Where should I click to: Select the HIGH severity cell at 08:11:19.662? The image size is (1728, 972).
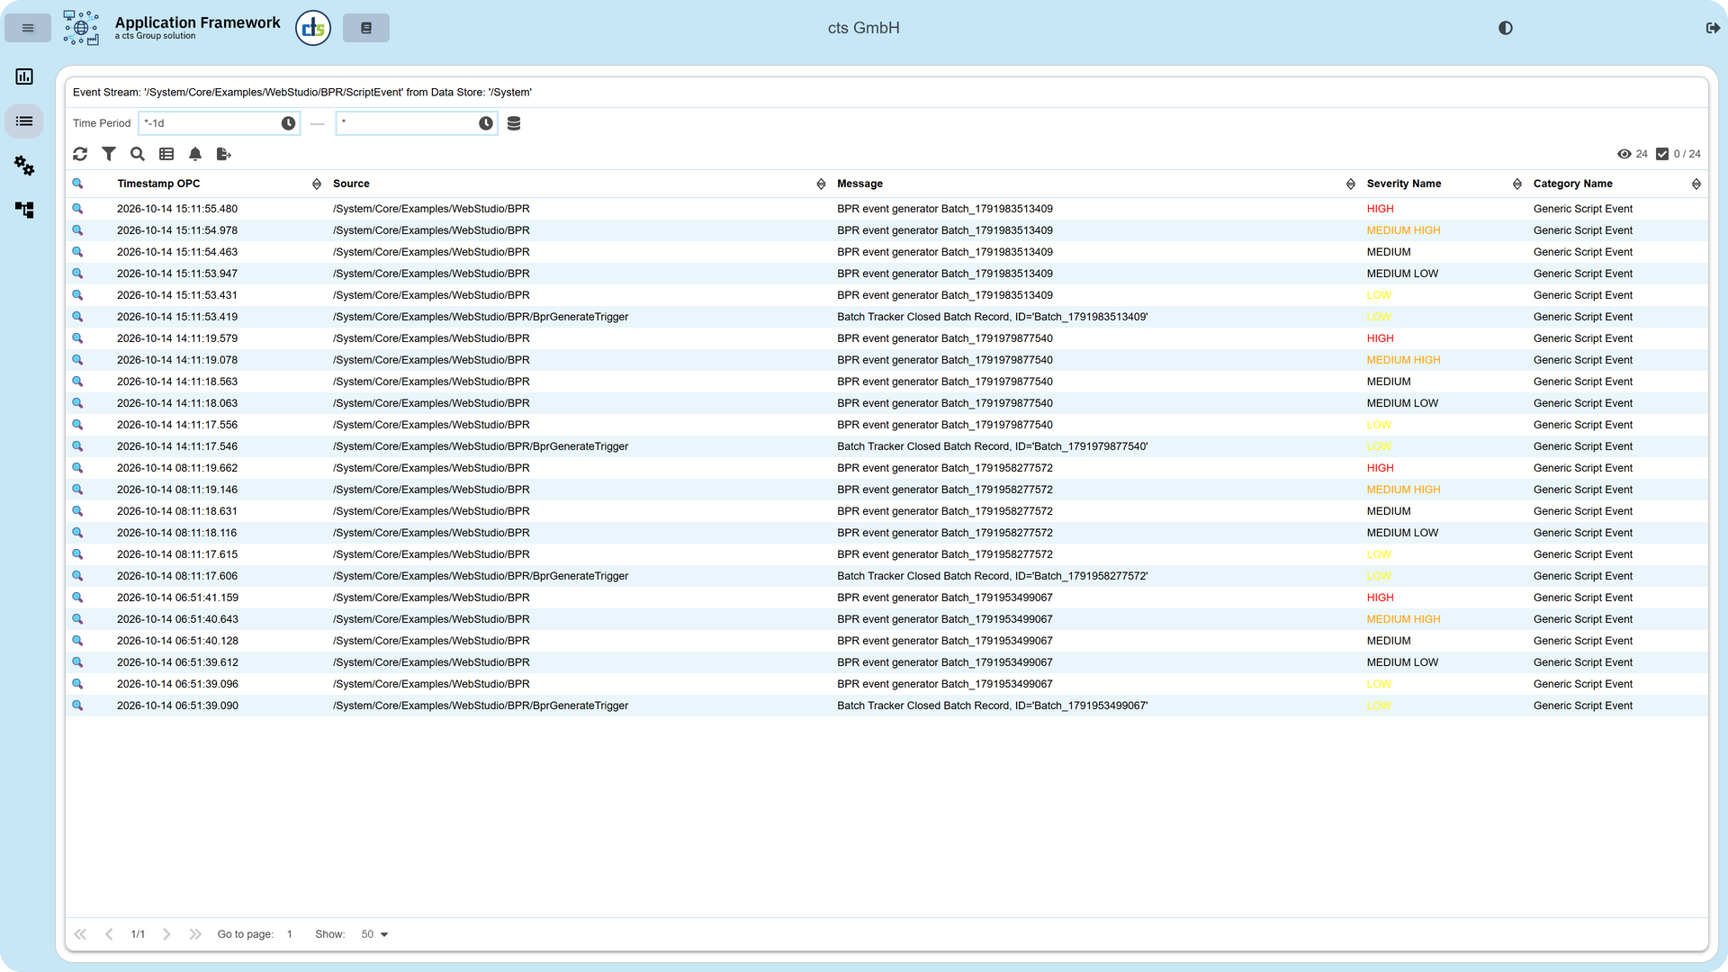[x=1380, y=468]
